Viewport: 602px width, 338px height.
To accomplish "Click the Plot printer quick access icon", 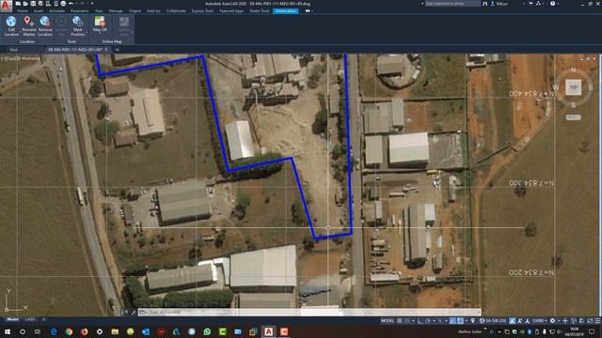I will coord(63,4).
